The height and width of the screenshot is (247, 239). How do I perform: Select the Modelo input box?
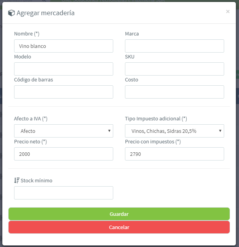click(64, 69)
